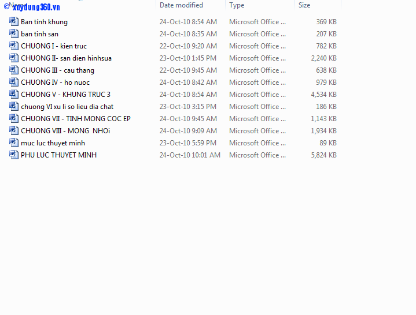The height and width of the screenshot is (315, 416).
Task: Select the file CHUONG VIII - MONG NHOi
Action: tap(65, 131)
